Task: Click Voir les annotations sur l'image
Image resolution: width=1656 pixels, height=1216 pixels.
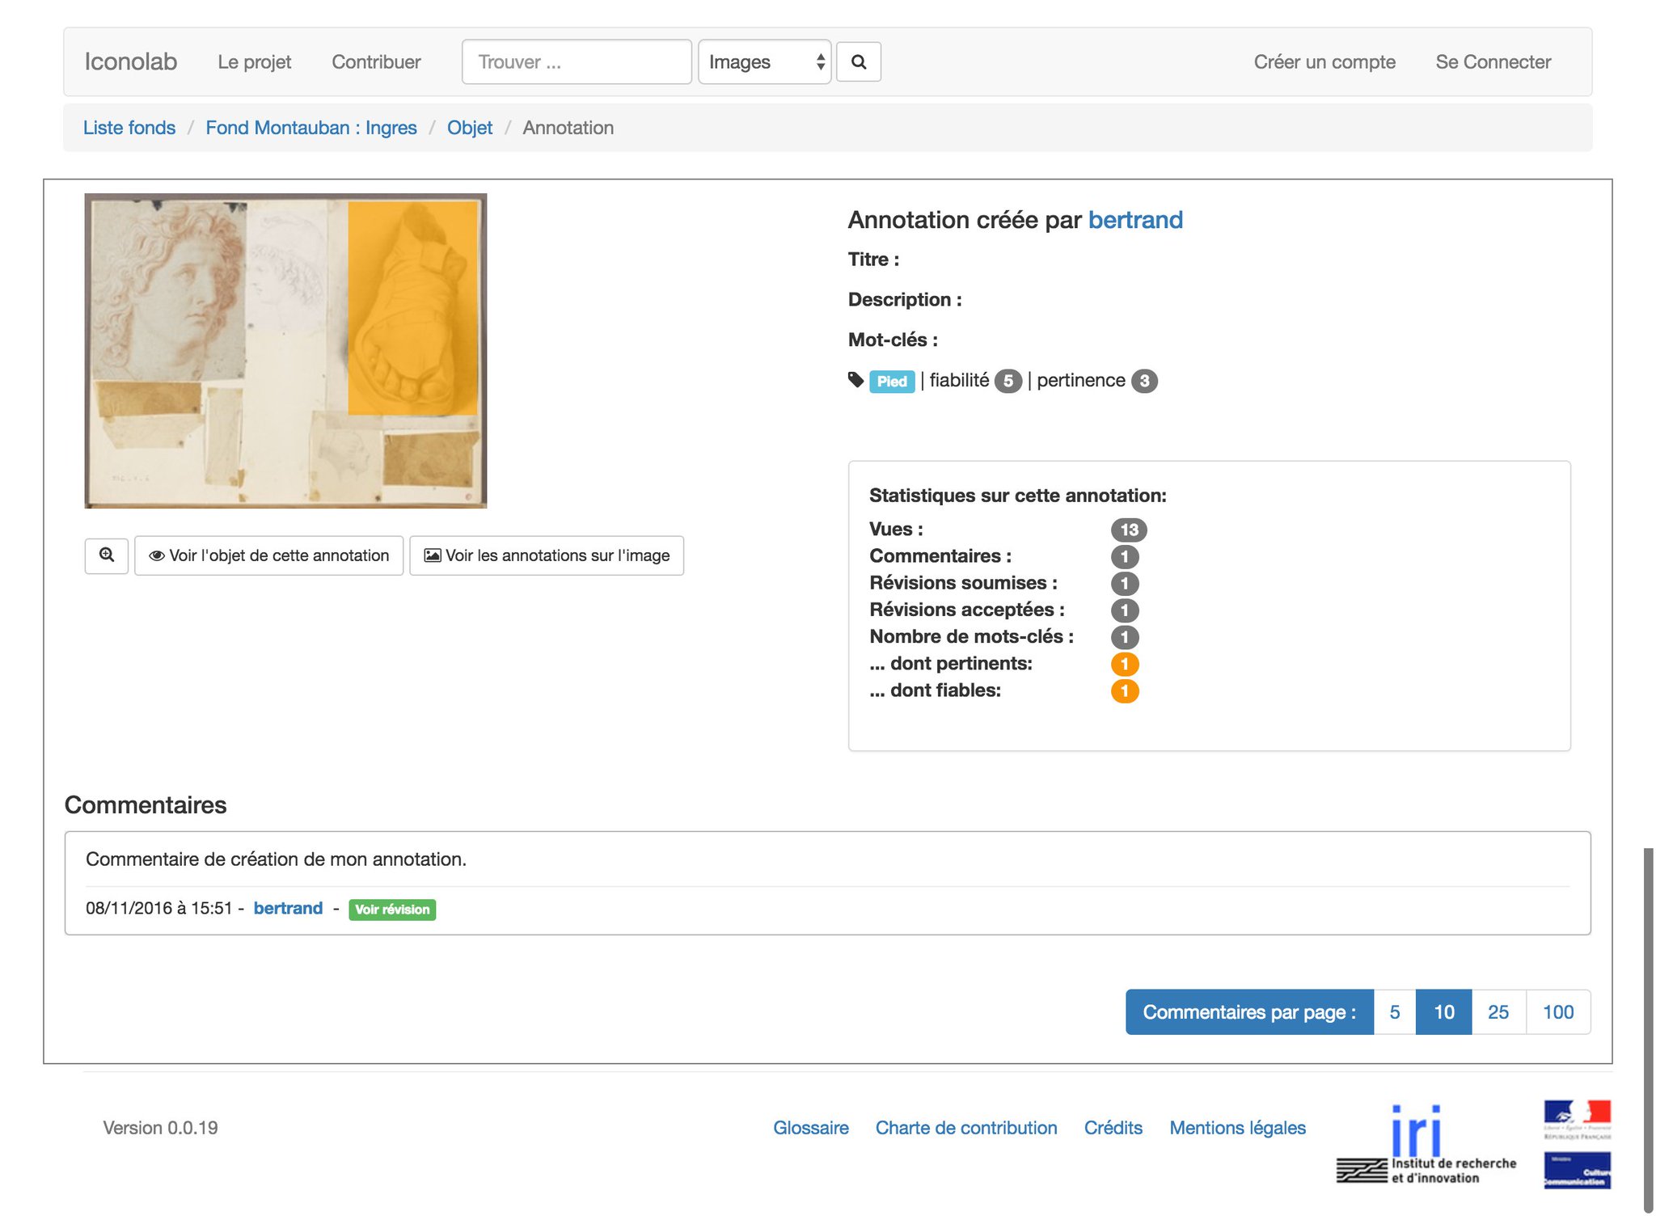Action: click(x=547, y=555)
